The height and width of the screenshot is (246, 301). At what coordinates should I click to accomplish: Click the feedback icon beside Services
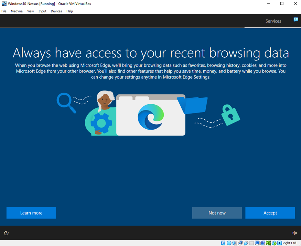tap(295, 20)
